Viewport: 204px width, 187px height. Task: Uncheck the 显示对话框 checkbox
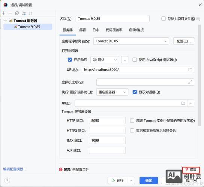(x=135, y=92)
